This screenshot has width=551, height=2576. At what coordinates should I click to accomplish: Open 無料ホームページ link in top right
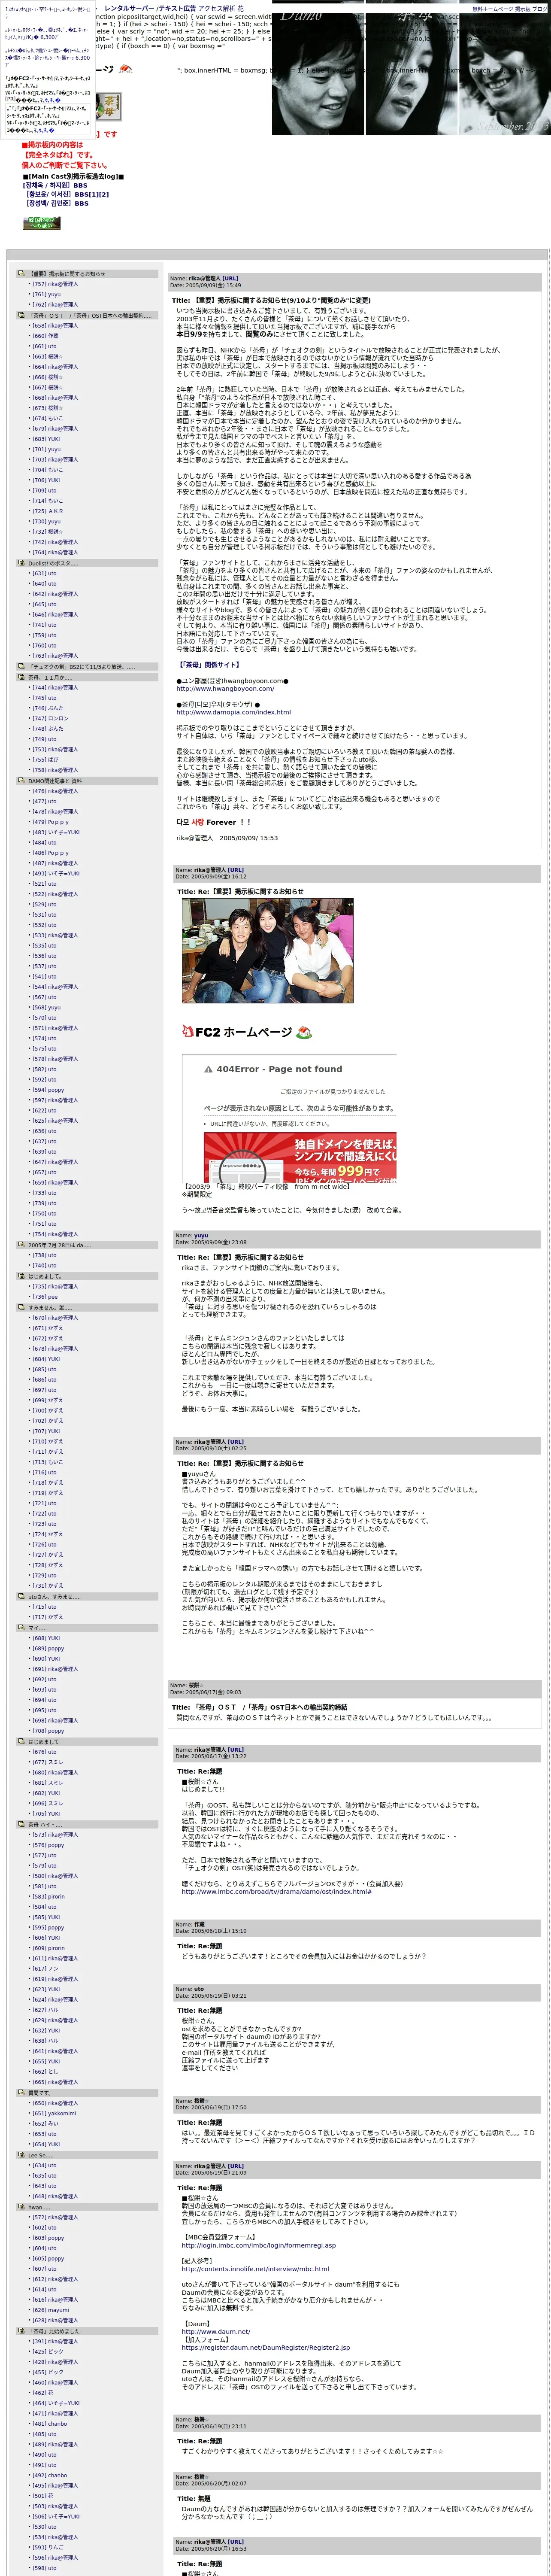pyautogui.click(x=492, y=8)
